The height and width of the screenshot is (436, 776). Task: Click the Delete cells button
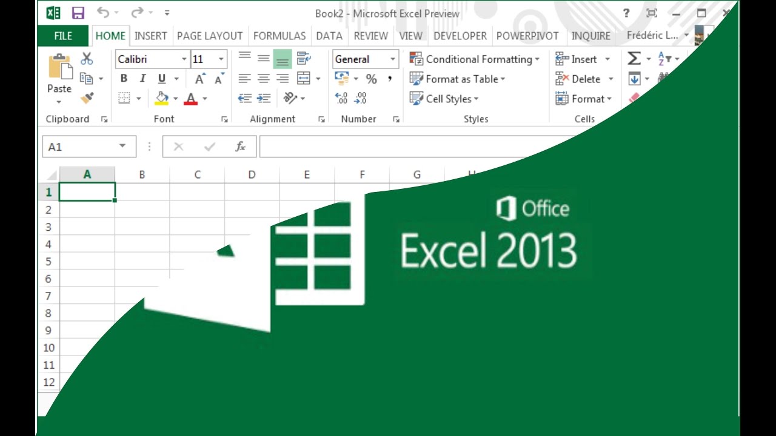[584, 79]
